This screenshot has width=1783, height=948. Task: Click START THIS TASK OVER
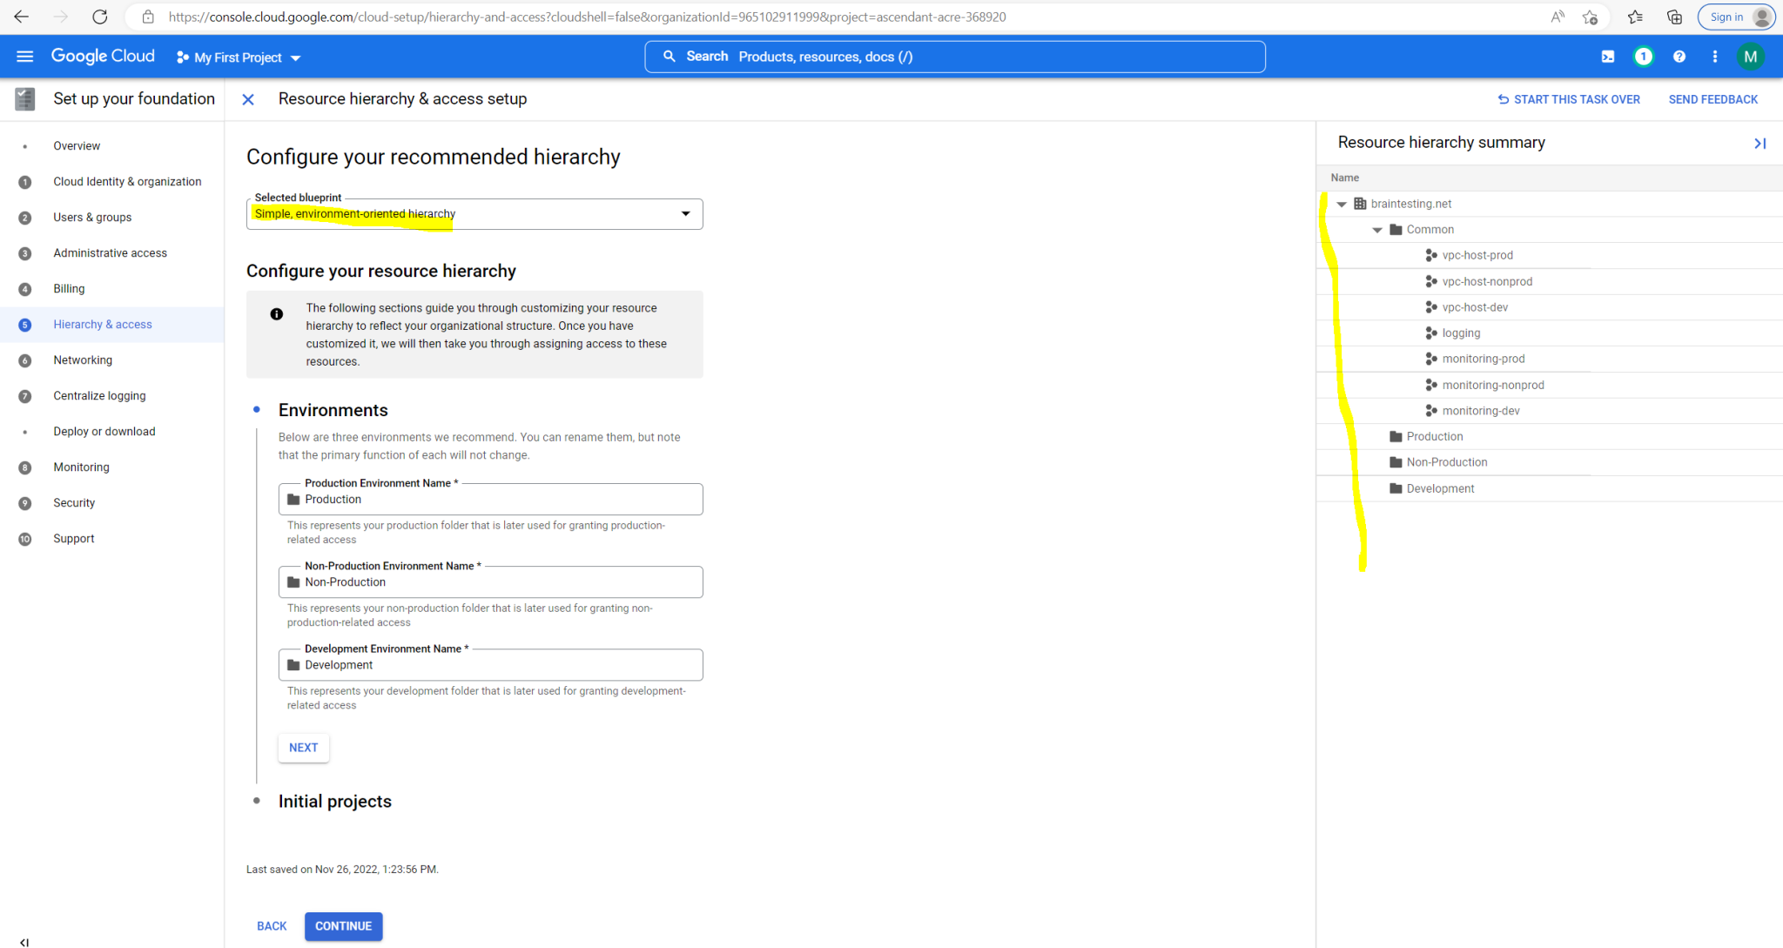(1569, 98)
